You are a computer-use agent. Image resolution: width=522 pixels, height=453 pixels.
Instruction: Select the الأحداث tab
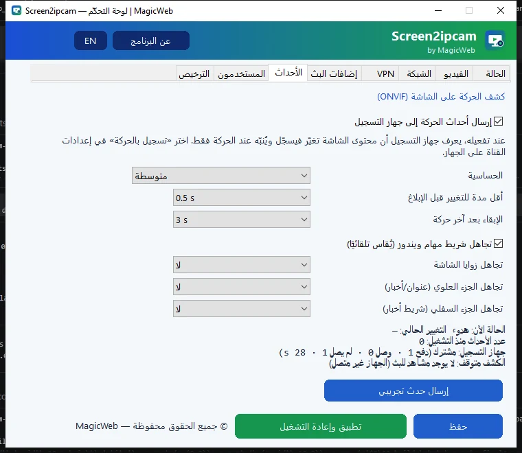click(x=288, y=73)
